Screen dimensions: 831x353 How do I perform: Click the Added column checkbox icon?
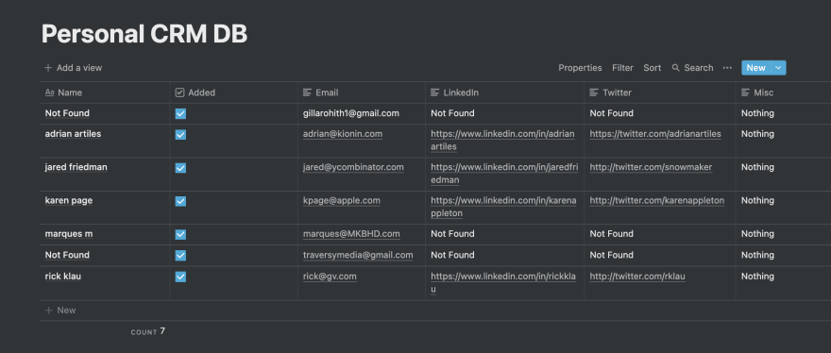coord(179,92)
